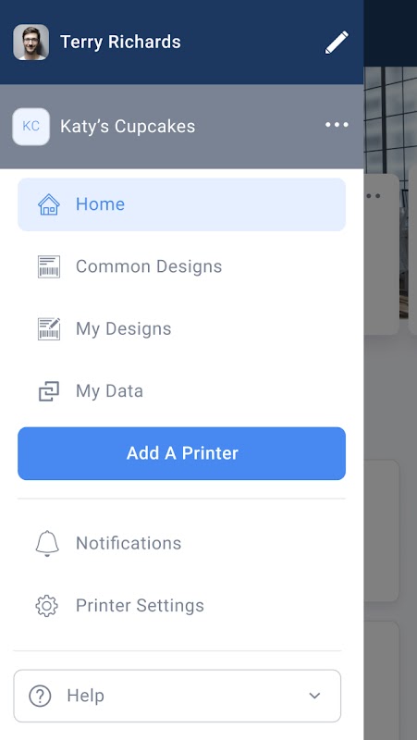The image size is (417, 740).
Task: Expand the Help dropdown chevron
Action: (x=314, y=696)
